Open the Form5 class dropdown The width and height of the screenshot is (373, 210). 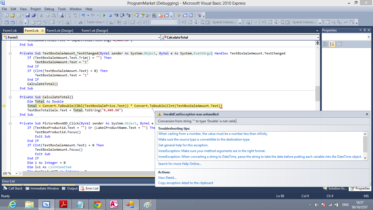[x=159, y=37]
